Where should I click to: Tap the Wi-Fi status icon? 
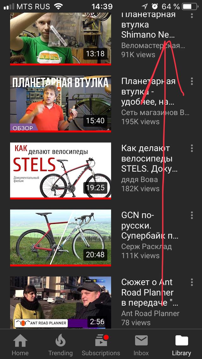coord(59,6)
